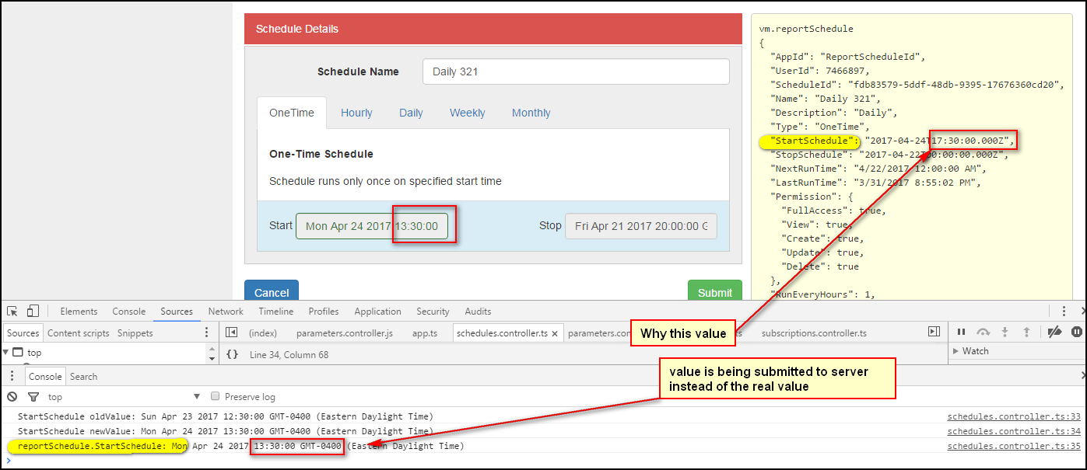
Task: Open the Audits panel
Action: (x=478, y=312)
